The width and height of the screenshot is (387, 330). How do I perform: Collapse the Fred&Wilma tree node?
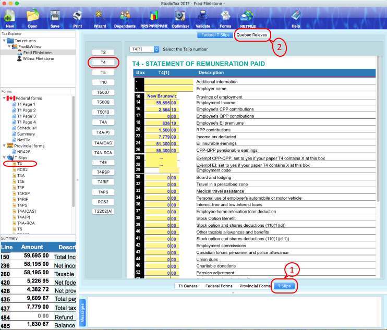click(x=9, y=46)
